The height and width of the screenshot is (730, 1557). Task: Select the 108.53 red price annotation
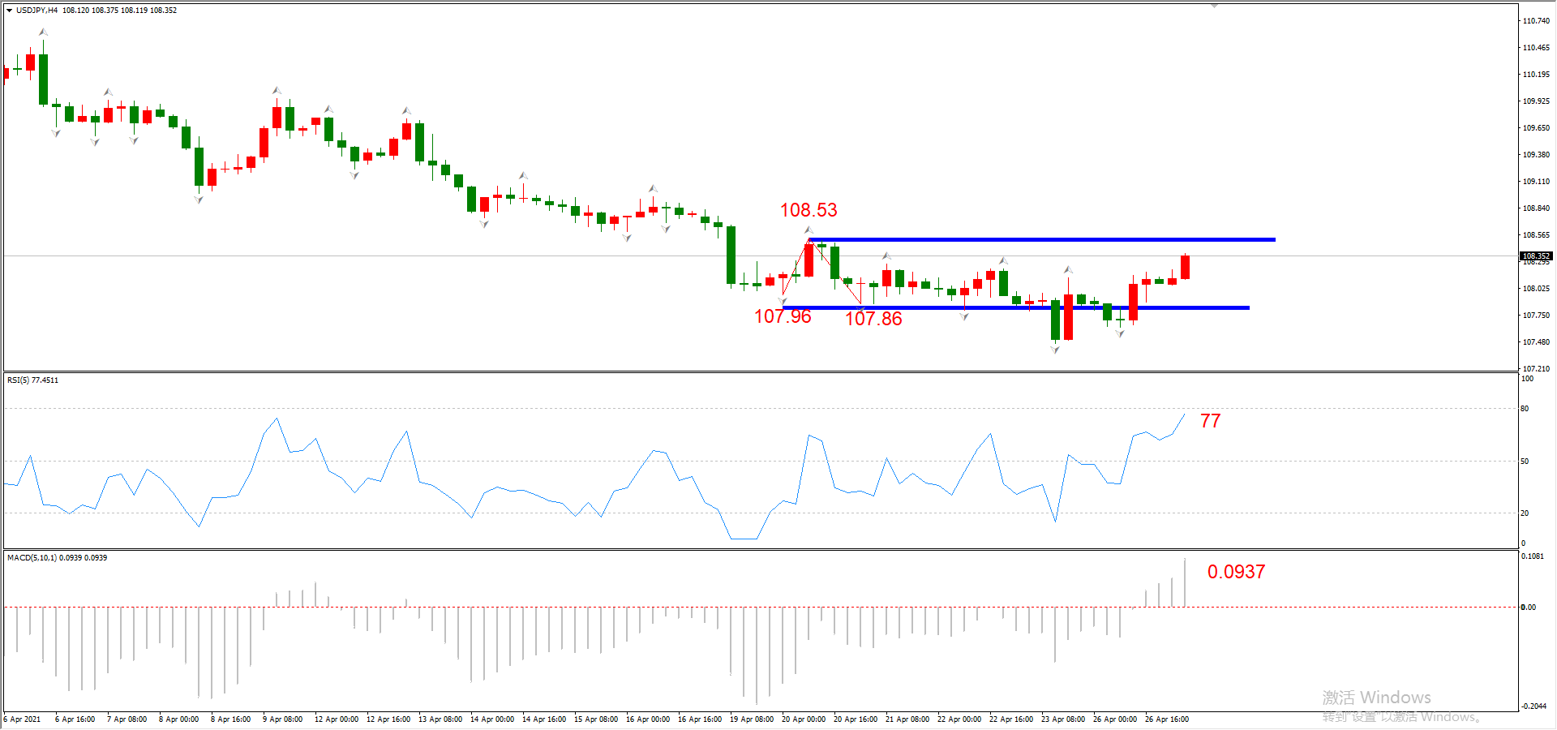coord(809,210)
